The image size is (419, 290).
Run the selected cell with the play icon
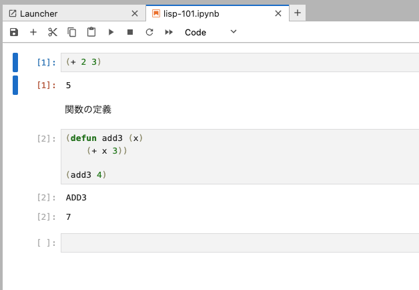click(x=111, y=32)
